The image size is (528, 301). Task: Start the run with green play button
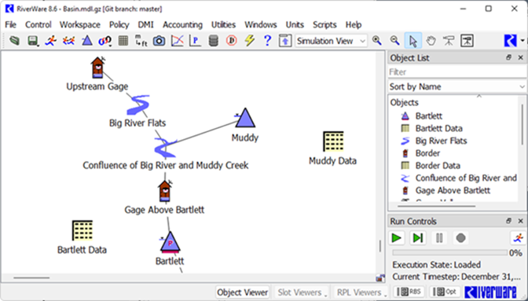[397, 238]
